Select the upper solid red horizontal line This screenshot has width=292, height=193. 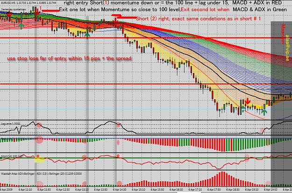[x=146, y=38]
